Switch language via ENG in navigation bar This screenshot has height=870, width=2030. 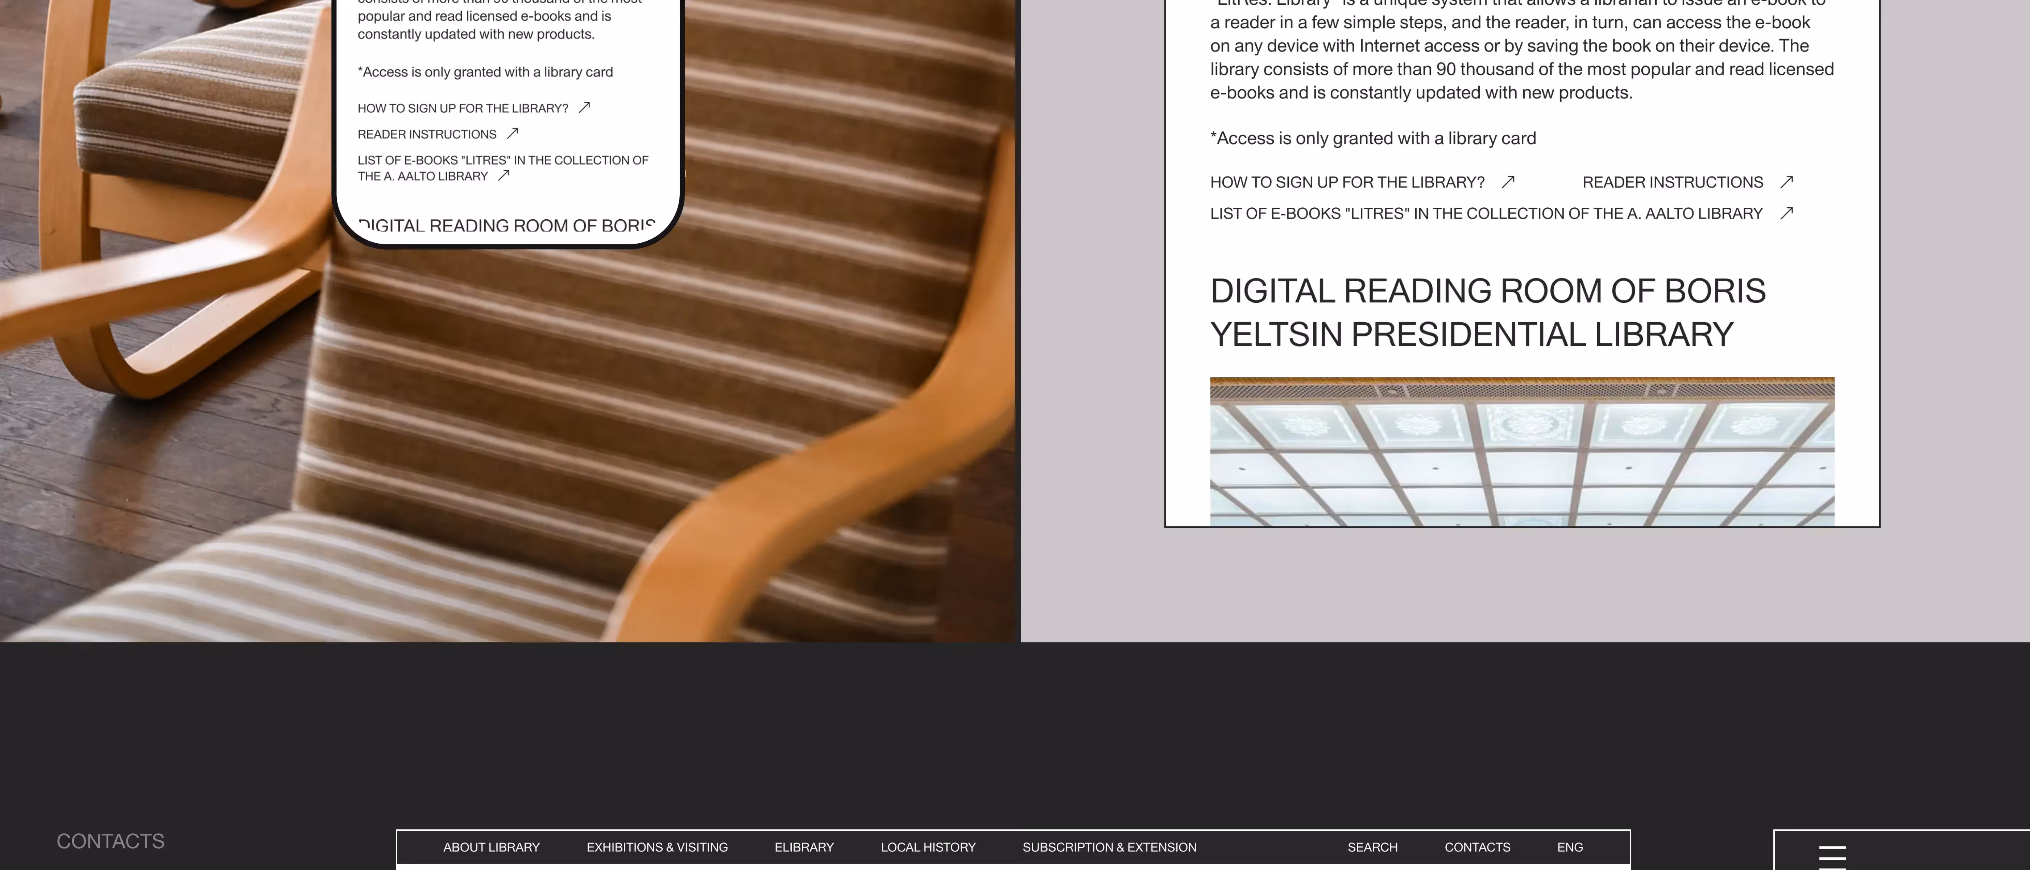(x=1570, y=847)
